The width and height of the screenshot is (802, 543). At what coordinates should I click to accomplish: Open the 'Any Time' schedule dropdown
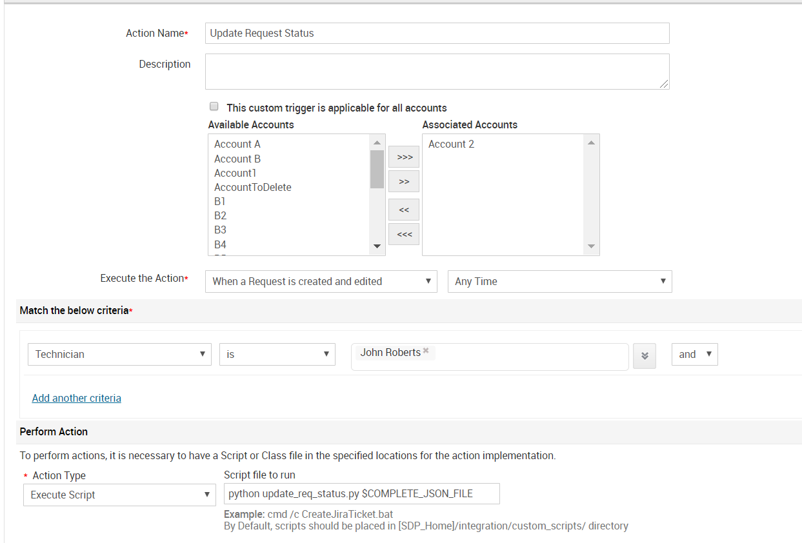coord(559,281)
